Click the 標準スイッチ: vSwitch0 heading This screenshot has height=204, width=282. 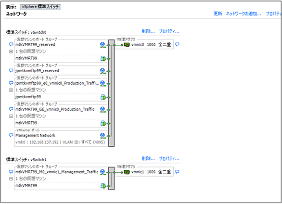26,32
